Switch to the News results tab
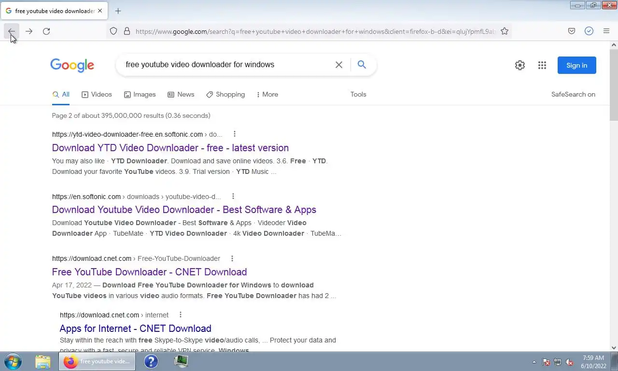The image size is (618, 371). click(x=181, y=95)
